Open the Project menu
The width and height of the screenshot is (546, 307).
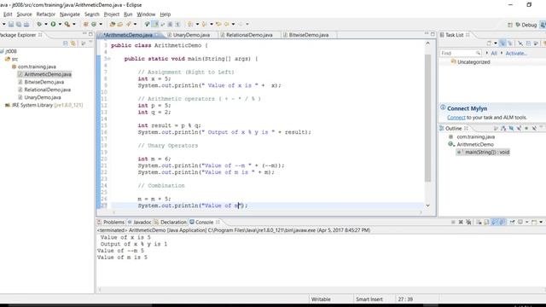[x=112, y=14]
